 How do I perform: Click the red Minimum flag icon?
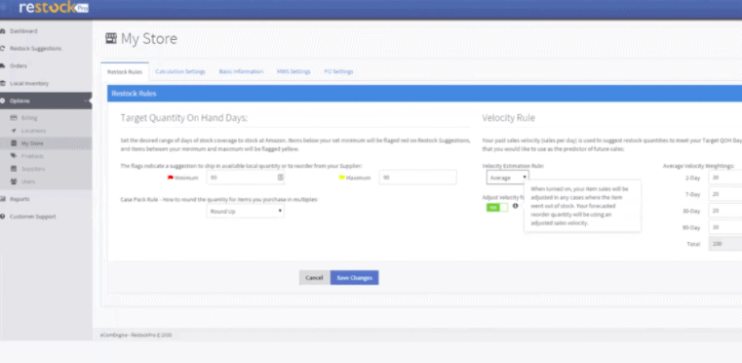(171, 178)
